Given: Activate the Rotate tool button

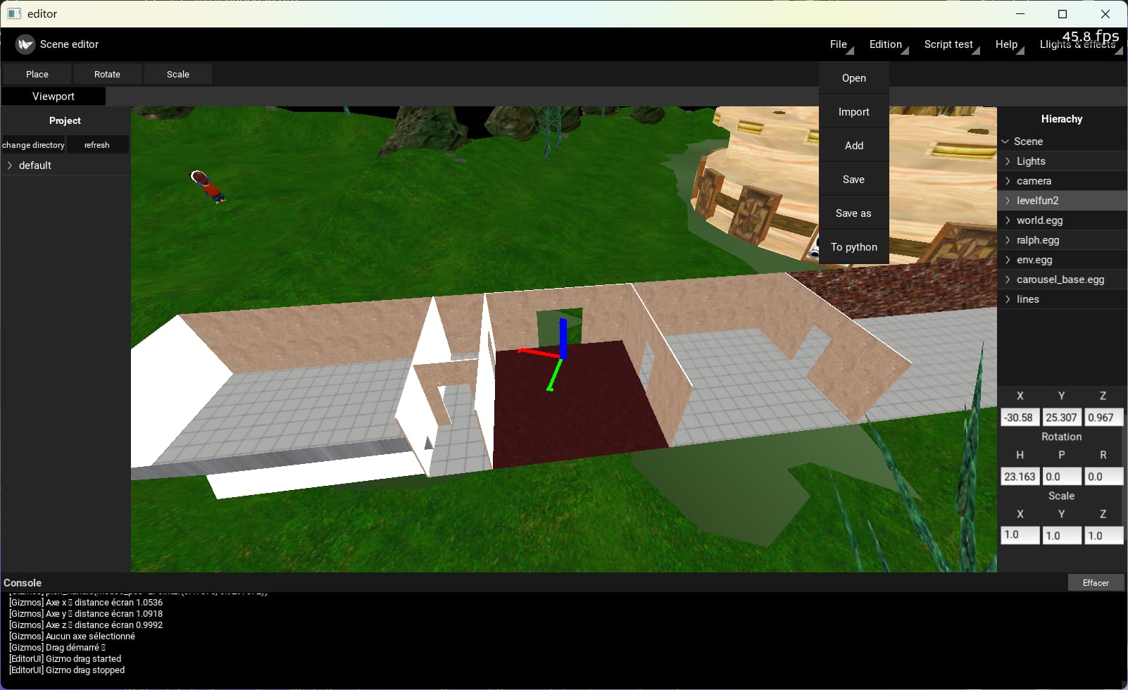Looking at the screenshot, I should (x=107, y=75).
